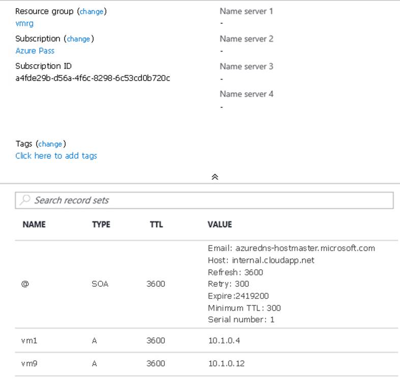Image resolution: width=400 pixels, height=379 pixels.
Task: Click the Subscription ID value text
Action: pyautogui.click(x=93, y=78)
